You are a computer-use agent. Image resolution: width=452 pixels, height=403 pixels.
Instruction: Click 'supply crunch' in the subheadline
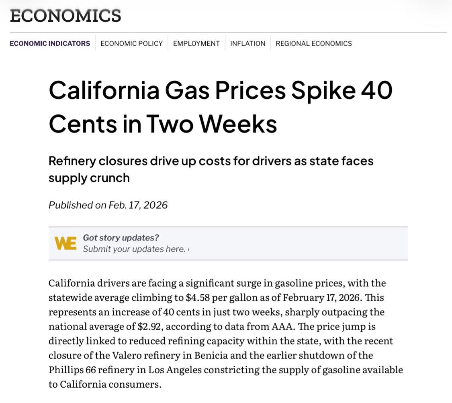tap(89, 178)
